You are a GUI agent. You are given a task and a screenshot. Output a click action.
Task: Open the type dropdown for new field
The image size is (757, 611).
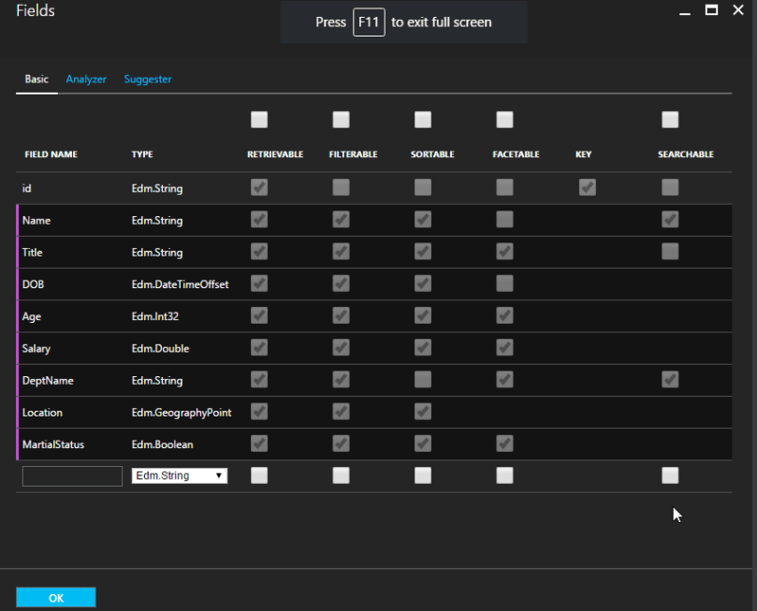[x=180, y=475]
